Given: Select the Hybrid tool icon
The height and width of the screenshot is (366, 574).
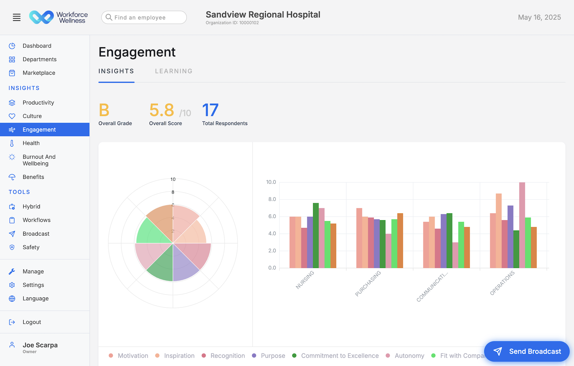Looking at the screenshot, I should (12, 207).
